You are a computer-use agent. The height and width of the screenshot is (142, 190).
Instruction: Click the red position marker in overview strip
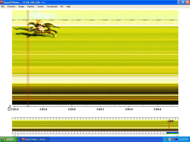pos(169,126)
